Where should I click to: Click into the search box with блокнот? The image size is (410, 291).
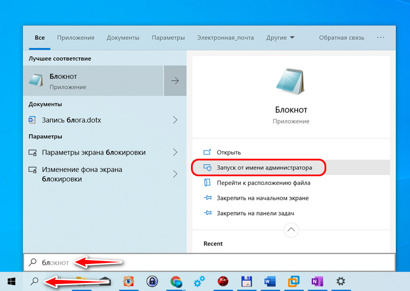(x=209, y=262)
